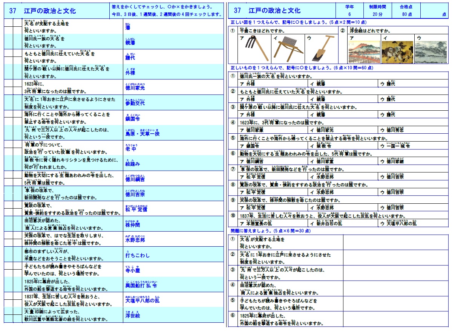Click the 合格点 80点 header cell

pos(406,11)
